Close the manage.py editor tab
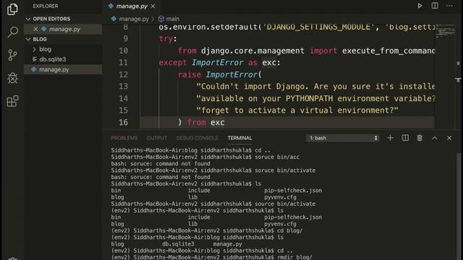This screenshot has height=260, width=463. coord(153,6)
